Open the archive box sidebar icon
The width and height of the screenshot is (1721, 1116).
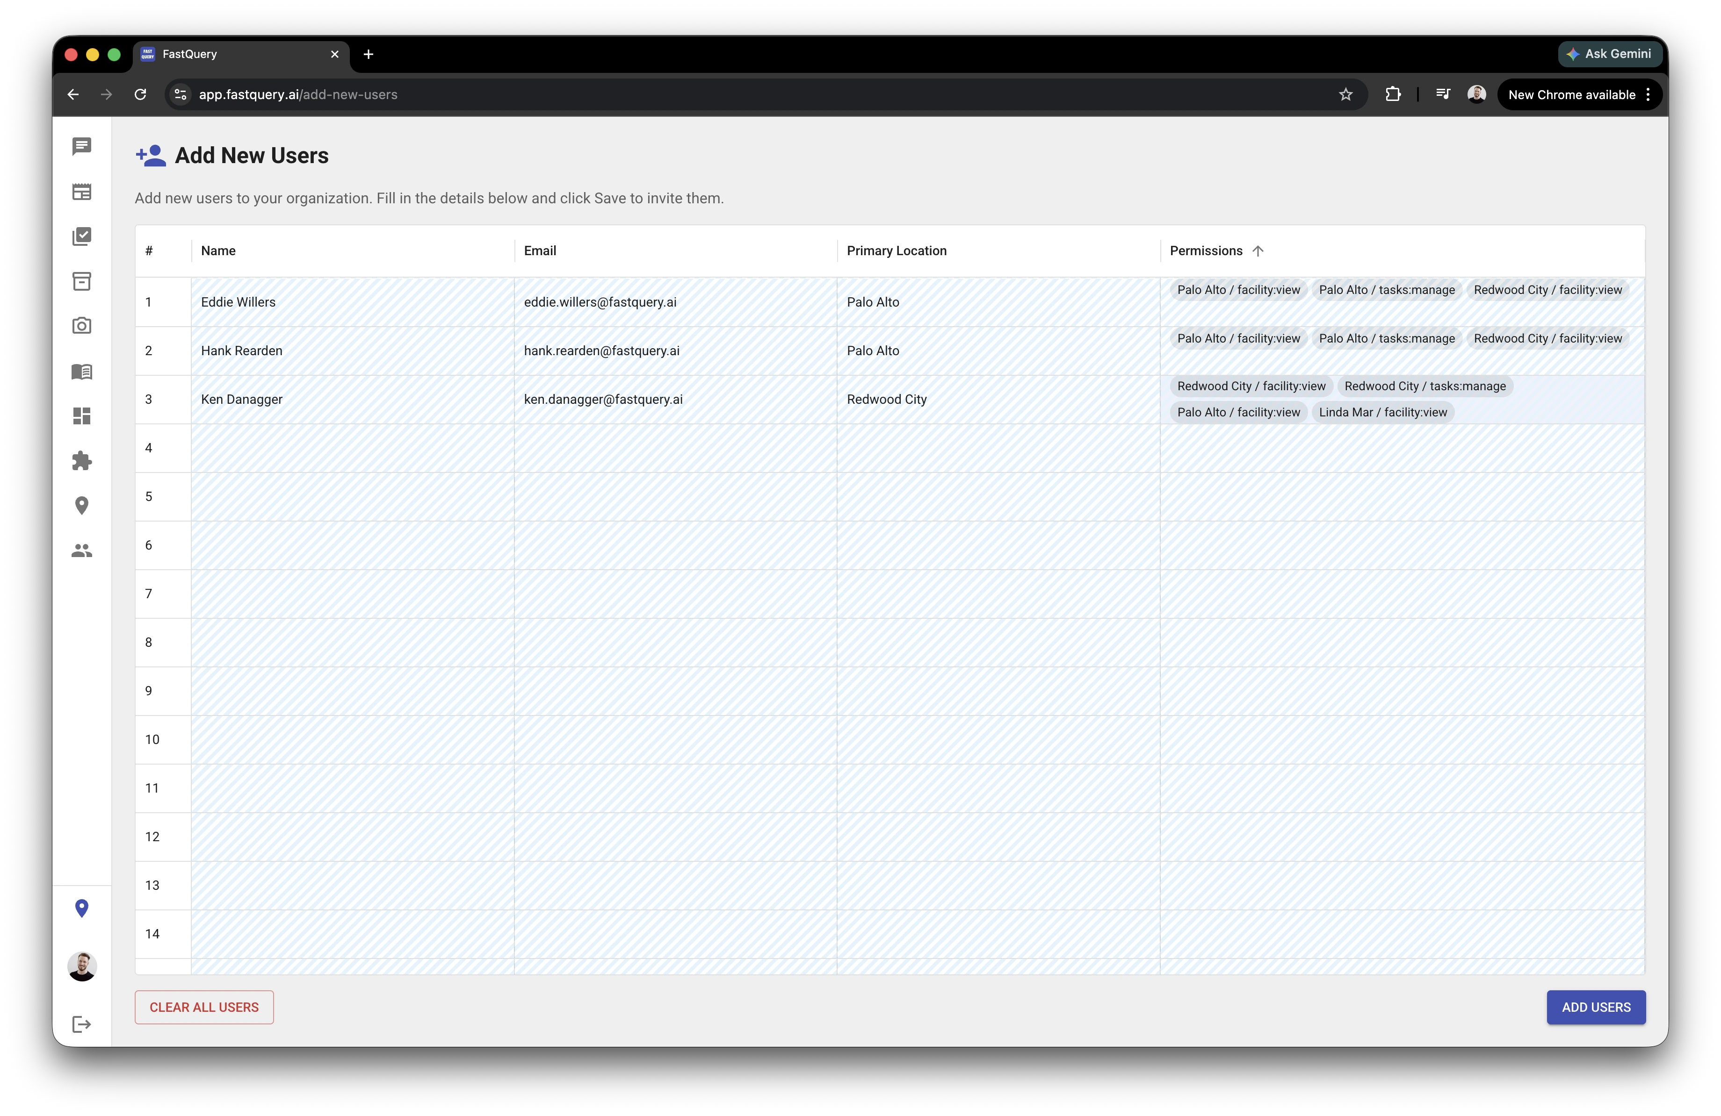tap(82, 281)
